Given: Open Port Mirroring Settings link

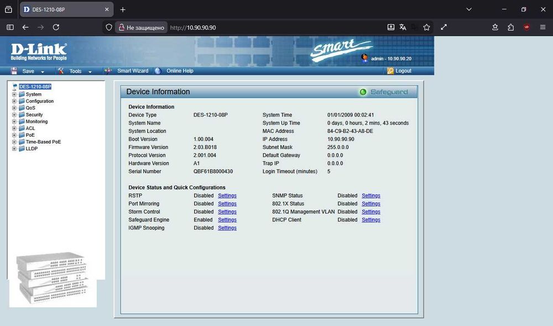Looking at the screenshot, I should pyautogui.click(x=227, y=204).
